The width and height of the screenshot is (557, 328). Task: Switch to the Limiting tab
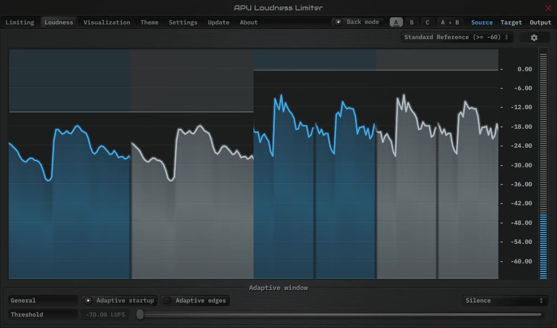[x=20, y=22]
